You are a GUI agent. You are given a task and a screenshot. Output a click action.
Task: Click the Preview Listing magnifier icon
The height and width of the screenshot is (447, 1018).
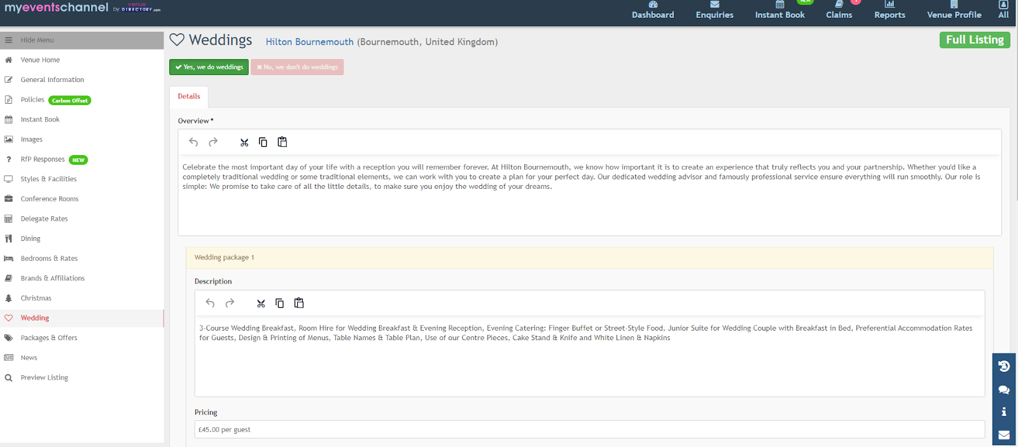pyautogui.click(x=8, y=378)
